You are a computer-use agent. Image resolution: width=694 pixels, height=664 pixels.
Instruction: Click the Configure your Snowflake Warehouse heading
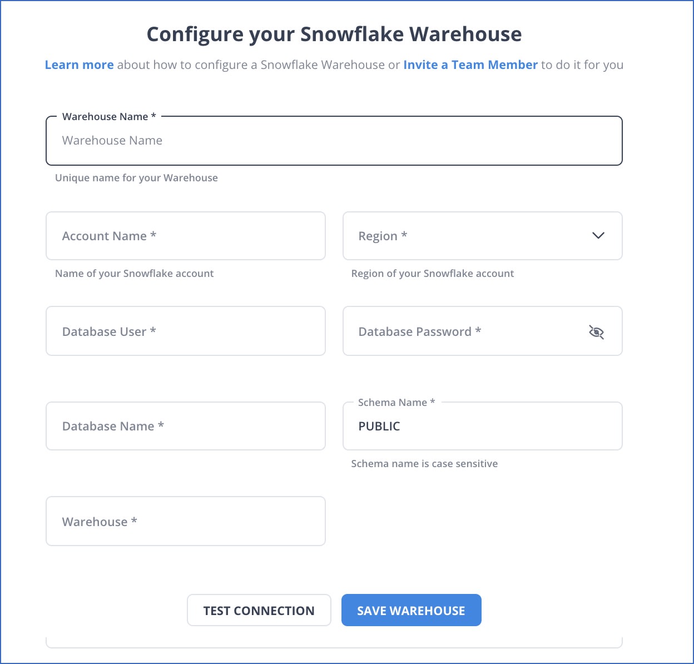334,34
